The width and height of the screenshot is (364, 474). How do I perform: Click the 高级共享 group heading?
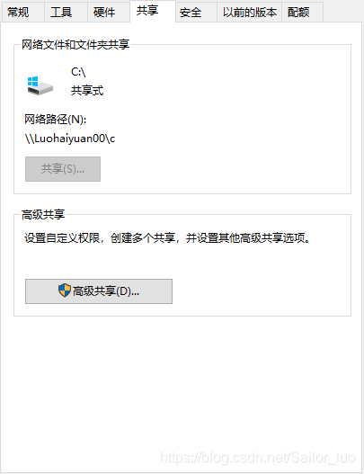[43, 214]
